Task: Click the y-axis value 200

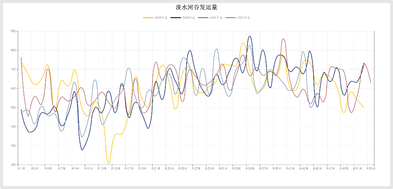Action: (13, 165)
